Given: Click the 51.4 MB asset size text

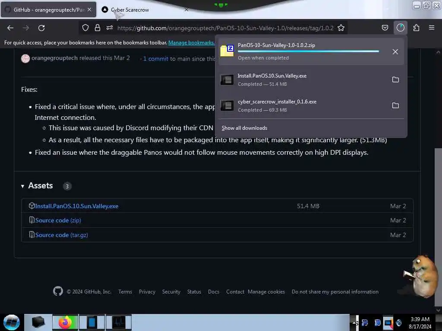Looking at the screenshot, I should click(308, 206).
